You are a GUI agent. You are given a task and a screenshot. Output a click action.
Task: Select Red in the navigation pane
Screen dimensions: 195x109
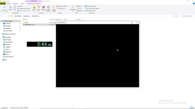click(x=5, y=60)
